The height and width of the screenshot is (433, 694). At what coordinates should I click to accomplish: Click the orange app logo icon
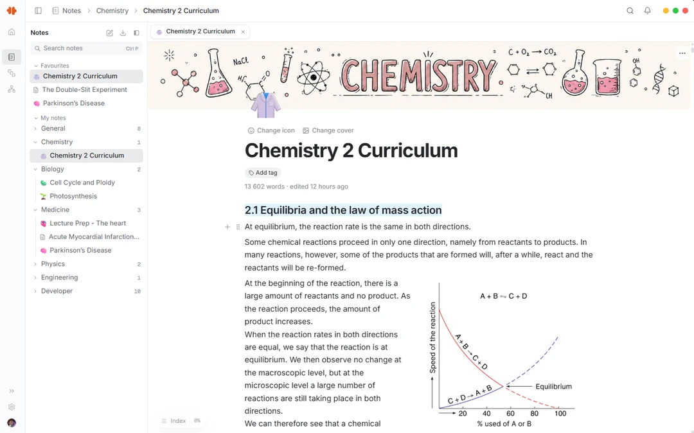[12, 11]
